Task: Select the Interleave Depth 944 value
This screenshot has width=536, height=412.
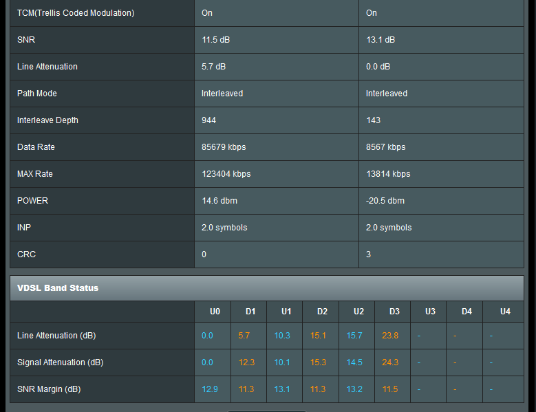Action: pos(209,120)
